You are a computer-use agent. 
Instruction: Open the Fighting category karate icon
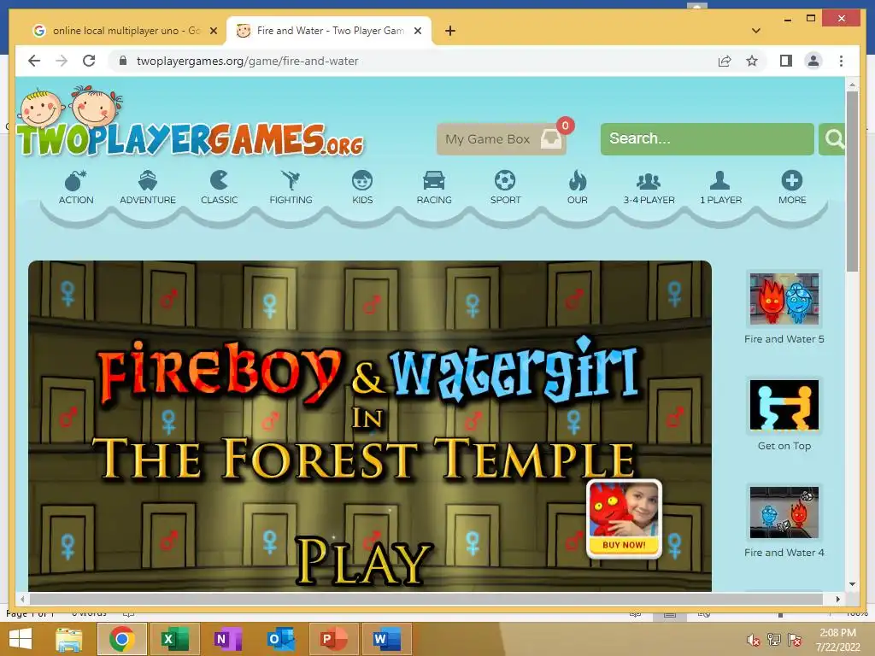point(291,181)
